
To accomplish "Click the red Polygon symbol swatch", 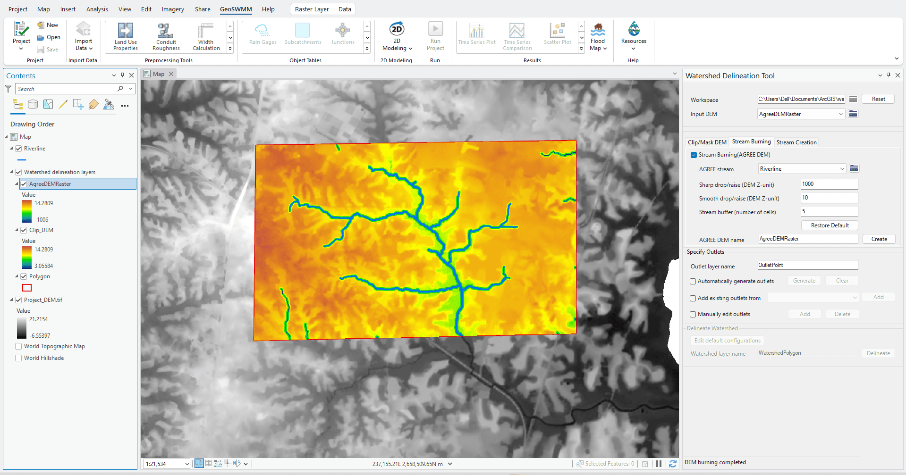I will pyautogui.click(x=27, y=288).
